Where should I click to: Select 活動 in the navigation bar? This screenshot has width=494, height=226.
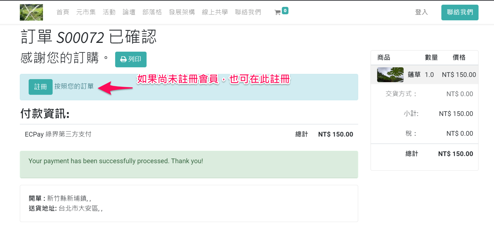point(109,12)
